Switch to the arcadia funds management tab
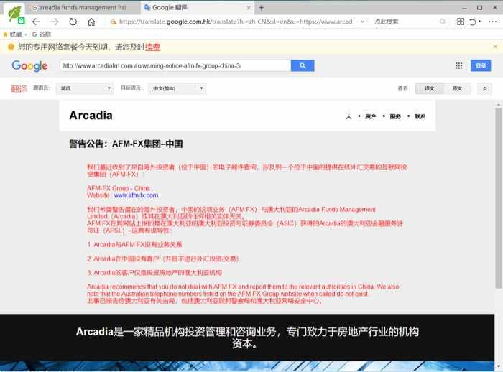Viewport: 503px width, 372px height. point(82,7)
